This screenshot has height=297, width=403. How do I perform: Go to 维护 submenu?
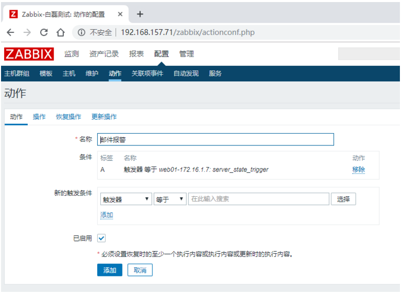(x=92, y=73)
